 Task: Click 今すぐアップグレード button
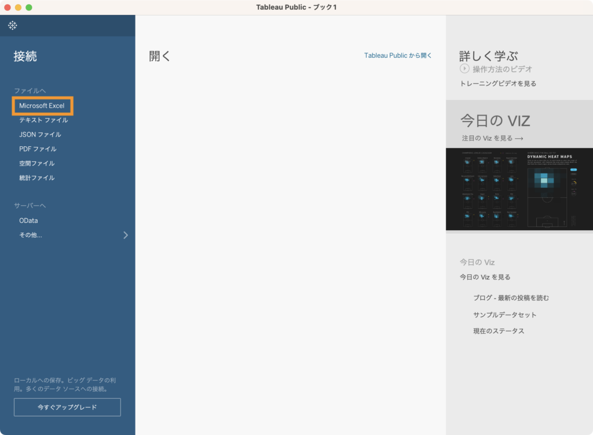(x=67, y=407)
